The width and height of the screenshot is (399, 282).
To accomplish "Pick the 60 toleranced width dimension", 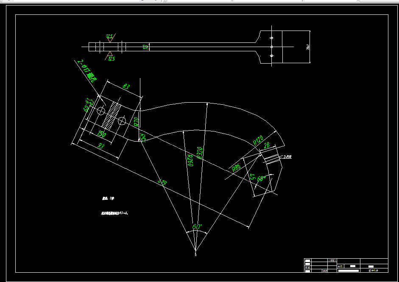I will [x=89, y=105].
